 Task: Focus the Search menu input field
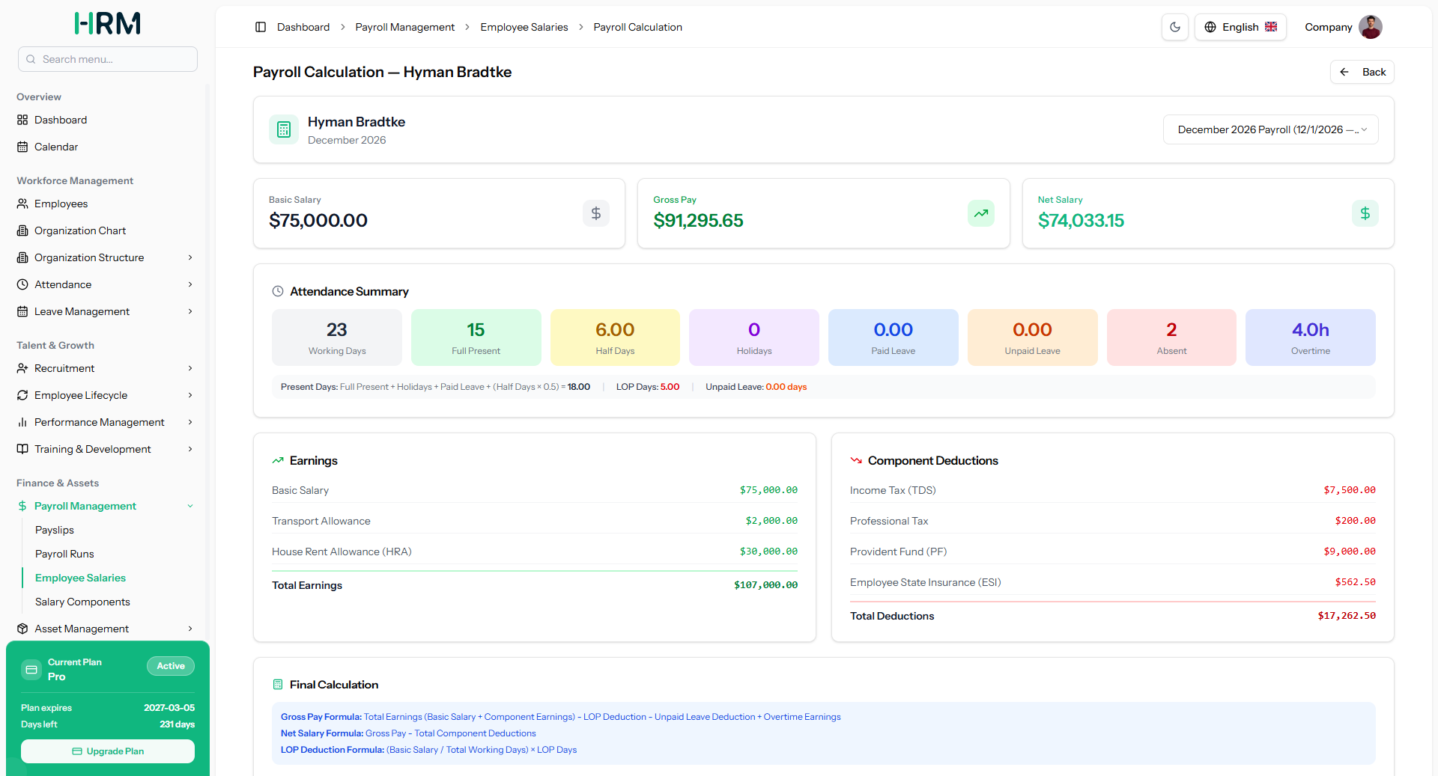(x=108, y=59)
